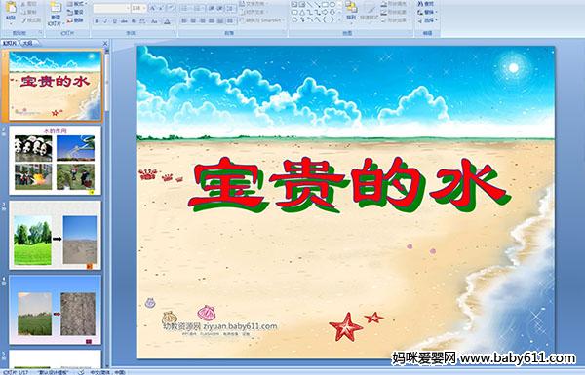Click the Font Color button
Viewport: 585px width, 375px height.
point(167,21)
